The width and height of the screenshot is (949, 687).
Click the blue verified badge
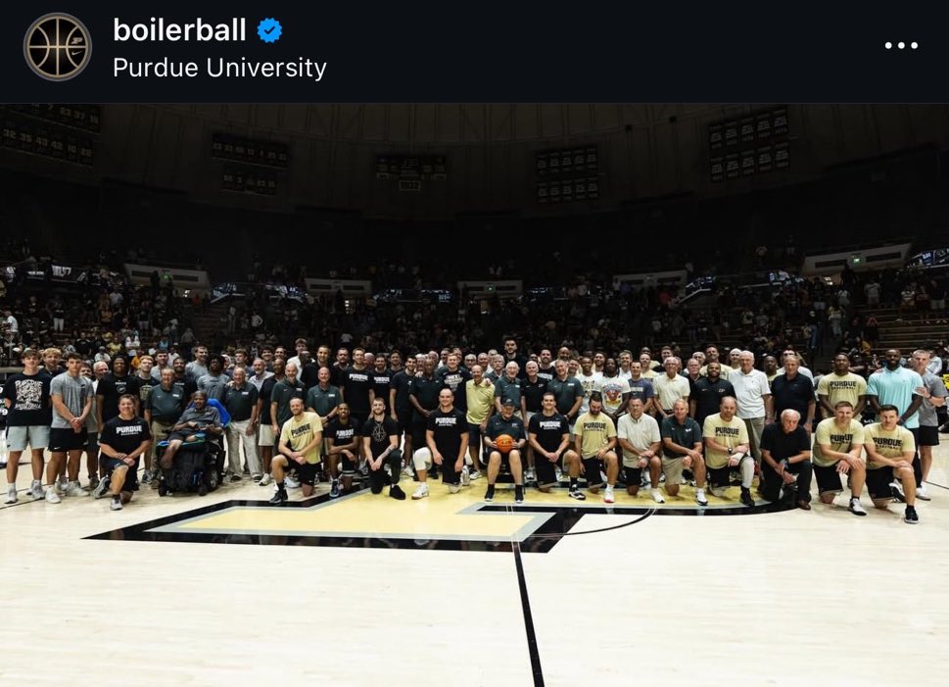click(269, 30)
